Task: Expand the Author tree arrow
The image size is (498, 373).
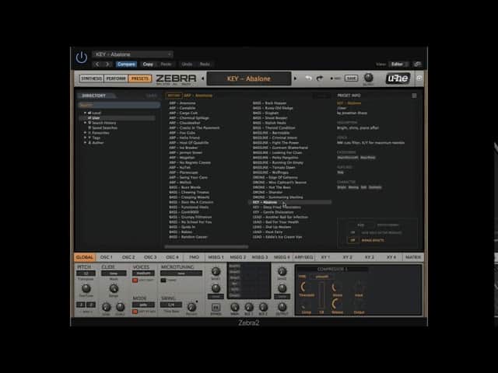Action: click(x=85, y=143)
